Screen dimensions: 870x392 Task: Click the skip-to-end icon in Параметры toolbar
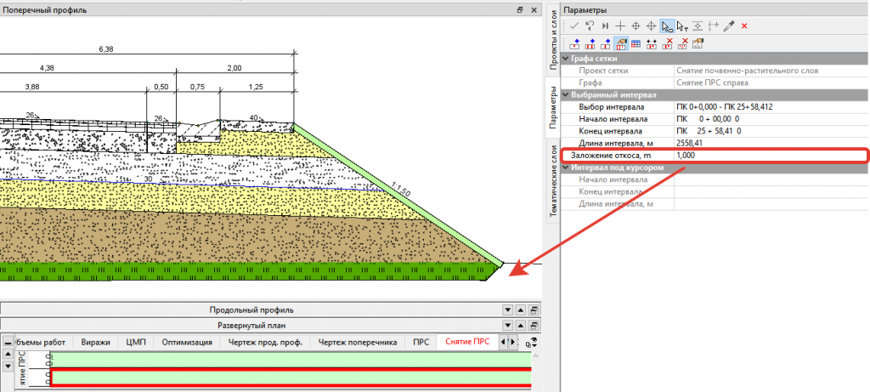tap(605, 26)
